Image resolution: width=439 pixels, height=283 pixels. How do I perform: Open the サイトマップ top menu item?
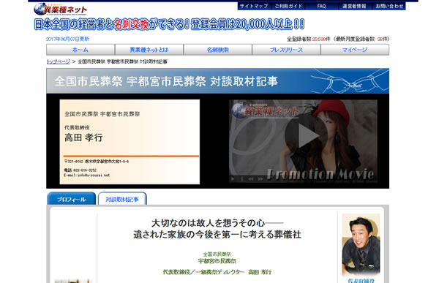[x=254, y=6]
